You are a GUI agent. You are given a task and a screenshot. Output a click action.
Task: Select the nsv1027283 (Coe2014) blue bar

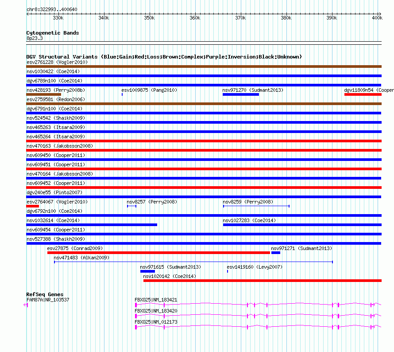point(302,225)
